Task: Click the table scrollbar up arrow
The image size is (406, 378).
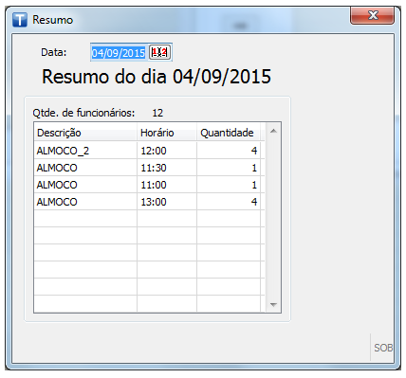Action: tap(273, 131)
